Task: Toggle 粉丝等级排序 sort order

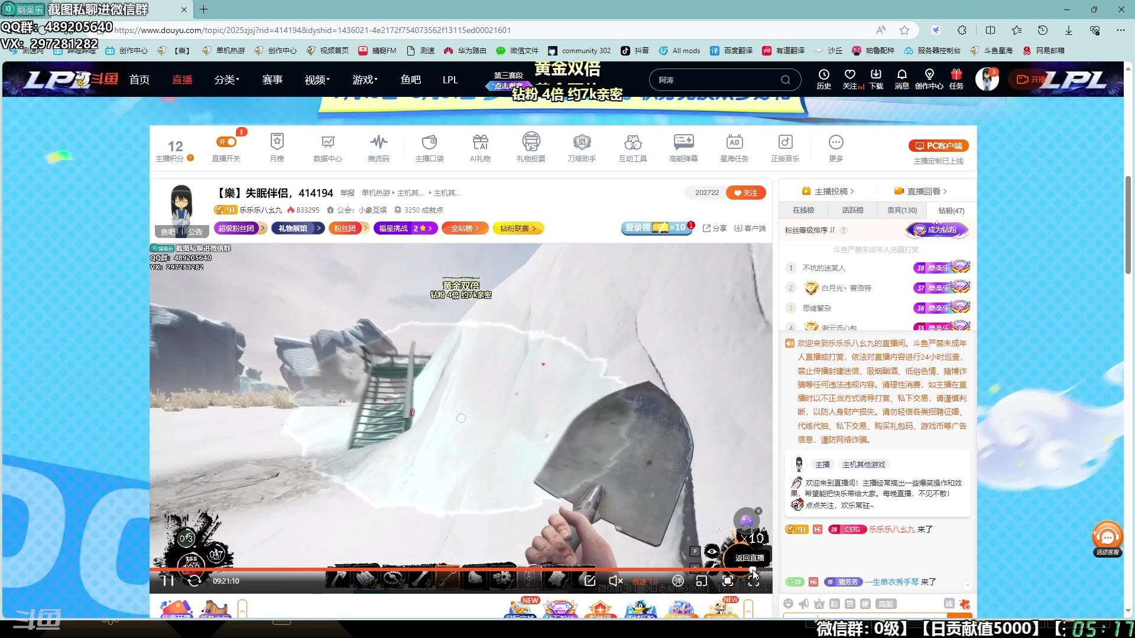Action: coord(810,230)
